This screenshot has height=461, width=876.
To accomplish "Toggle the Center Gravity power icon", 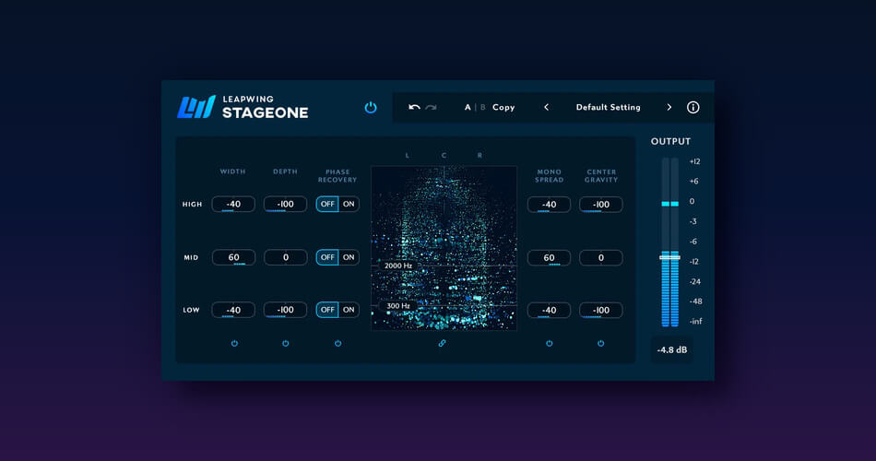I will 600,343.
